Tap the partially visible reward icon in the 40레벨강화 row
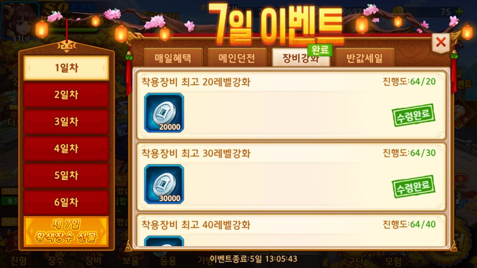477x268 pixels. click(x=164, y=241)
